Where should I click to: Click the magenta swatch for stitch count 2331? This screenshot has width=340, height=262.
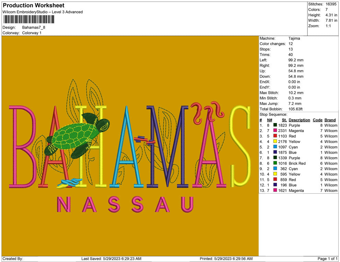tap(275, 130)
